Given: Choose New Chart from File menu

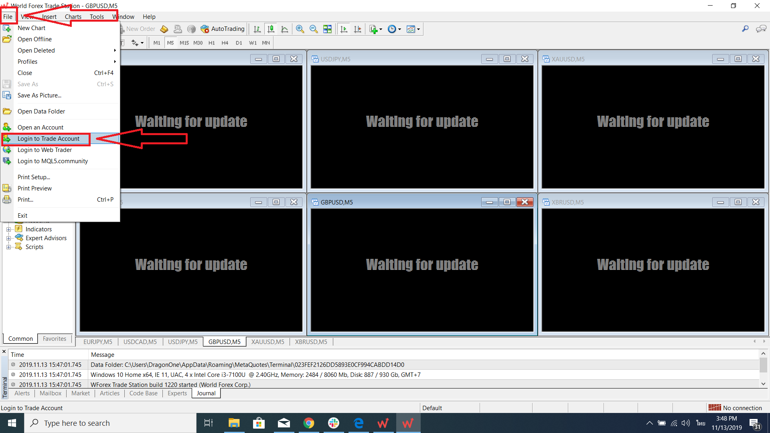Looking at the screenshot, I should pyautogui.click(x=60, y=28).
